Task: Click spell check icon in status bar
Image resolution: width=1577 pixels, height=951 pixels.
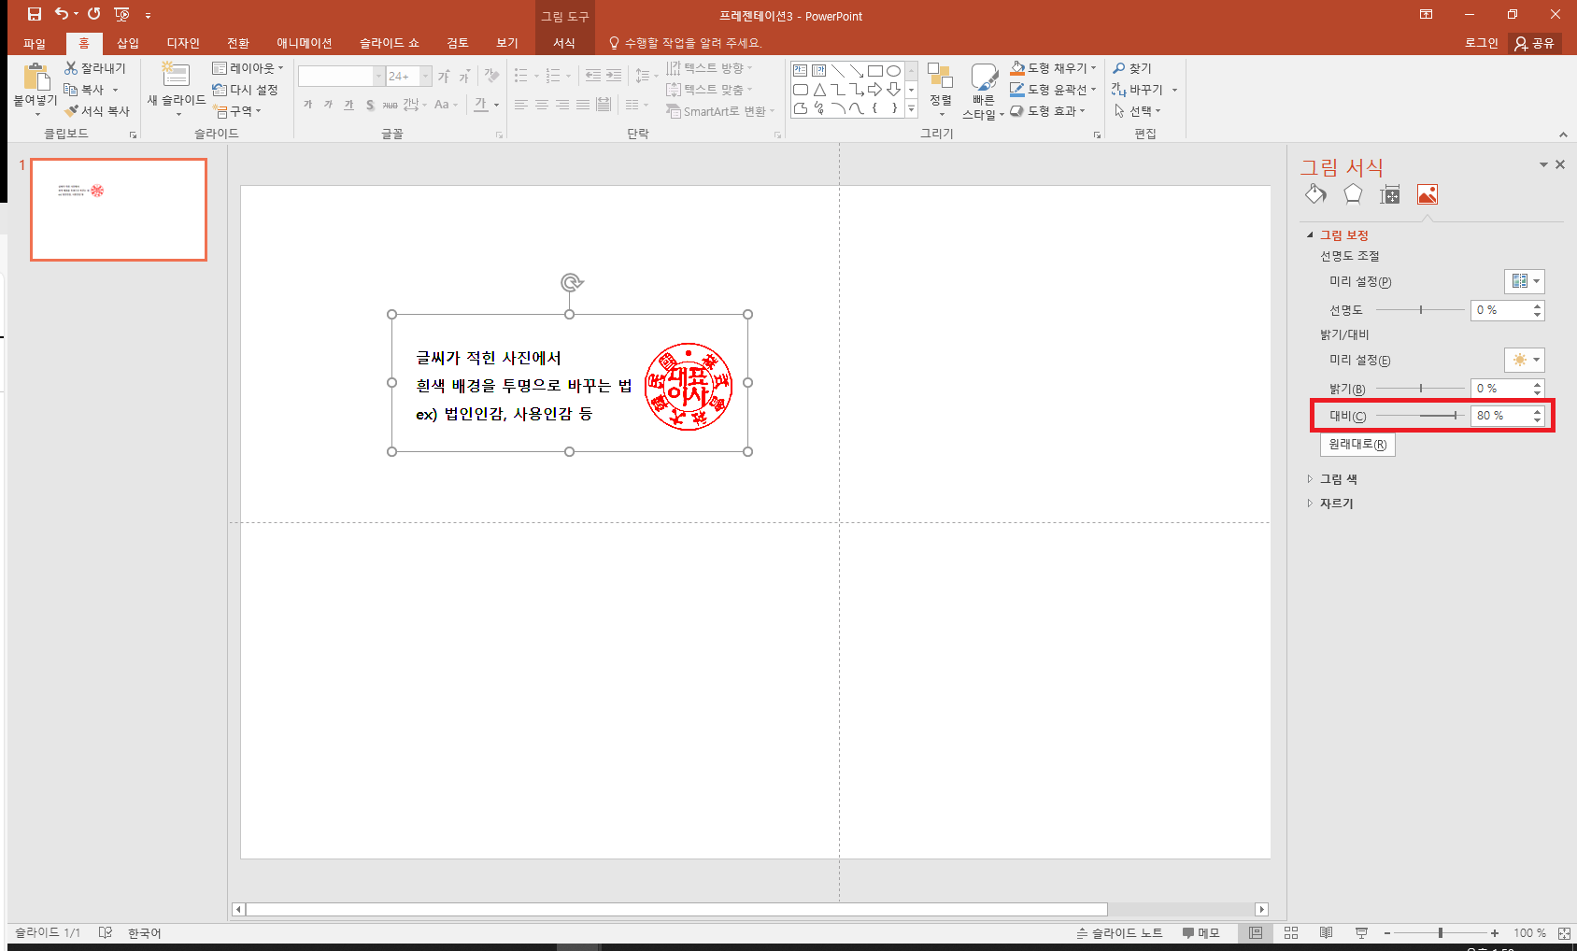Action: coord(106,932)
